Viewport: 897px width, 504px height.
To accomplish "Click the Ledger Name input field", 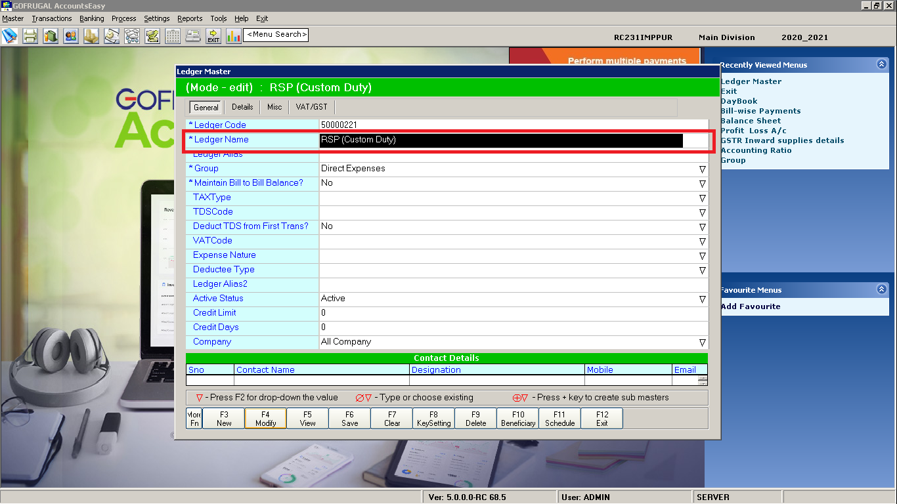I will [x=514, y=140].
